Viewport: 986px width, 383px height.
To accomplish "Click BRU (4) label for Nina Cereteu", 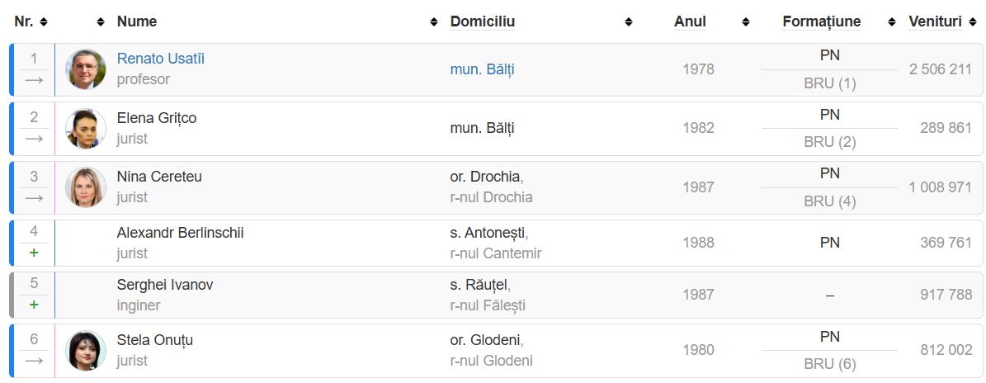I will coord(829,201).
